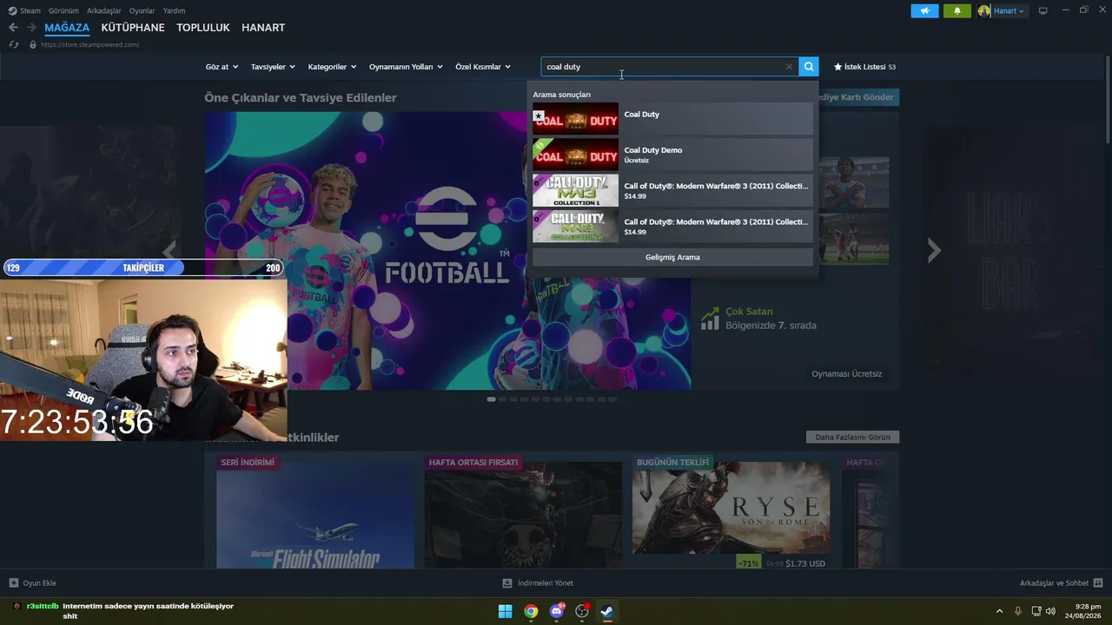Screen dimensions: 1112x625
Task: Go back with the Steam back arrow
Action: 13,28
